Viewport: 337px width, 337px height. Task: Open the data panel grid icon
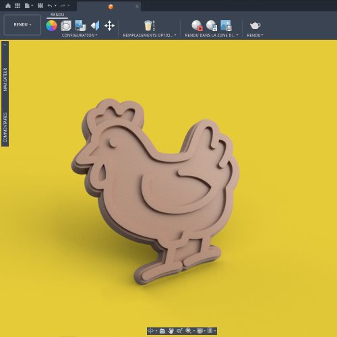coord(18,6)
